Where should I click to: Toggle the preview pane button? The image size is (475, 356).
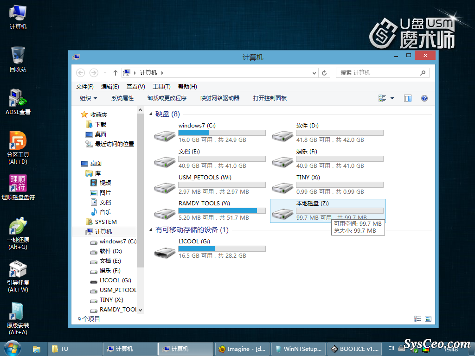[407, 98]
